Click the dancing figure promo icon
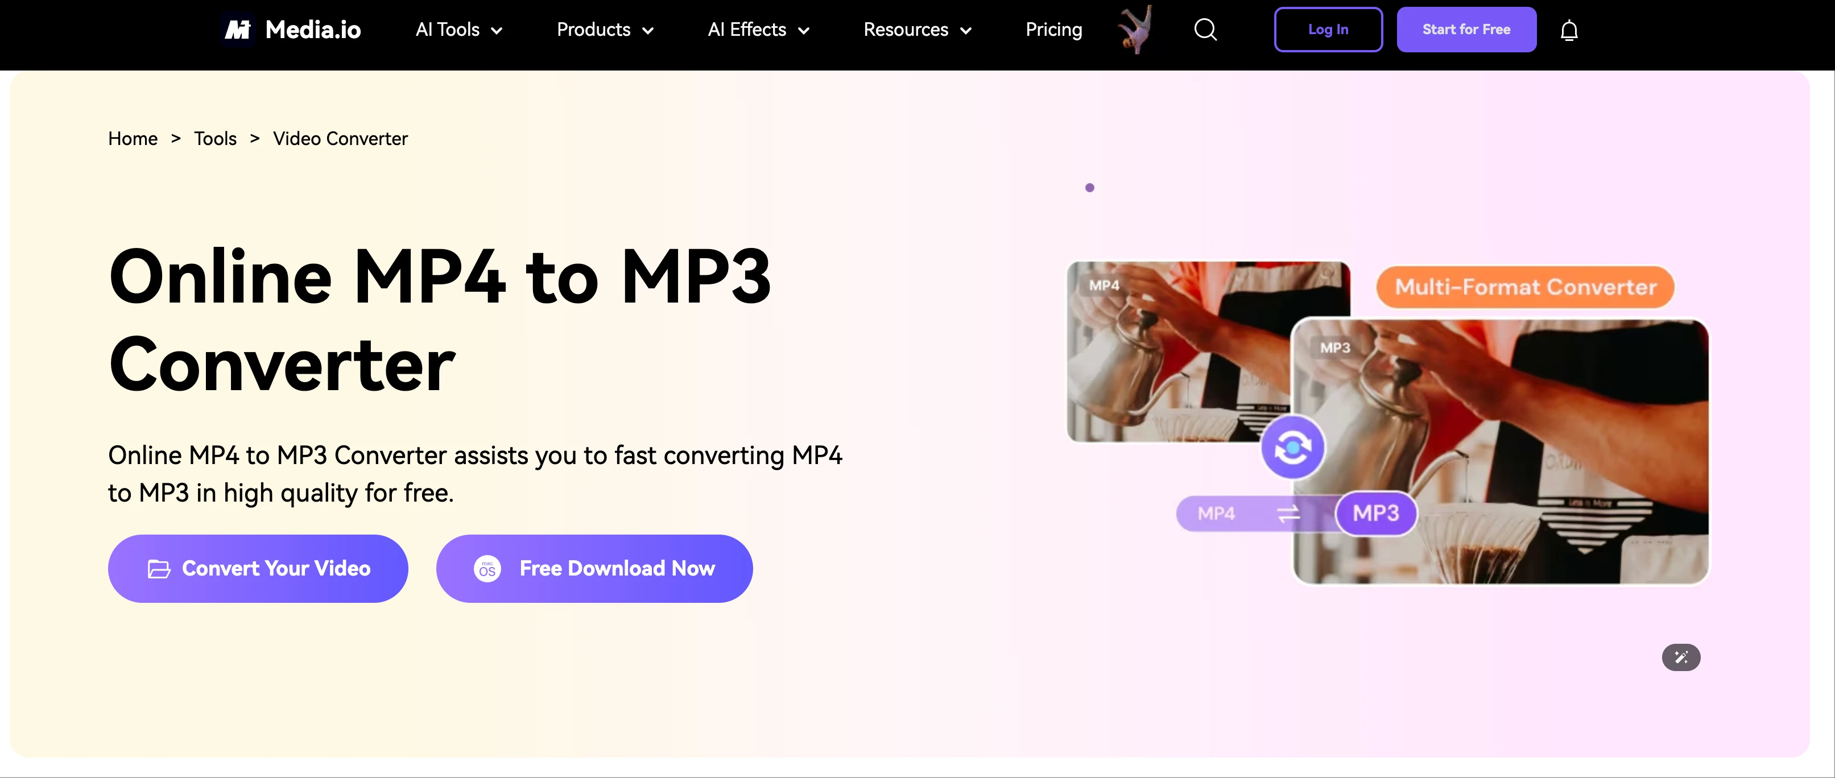The width and height of the screenshot is (1835, 778). [x=1135, y=29]
